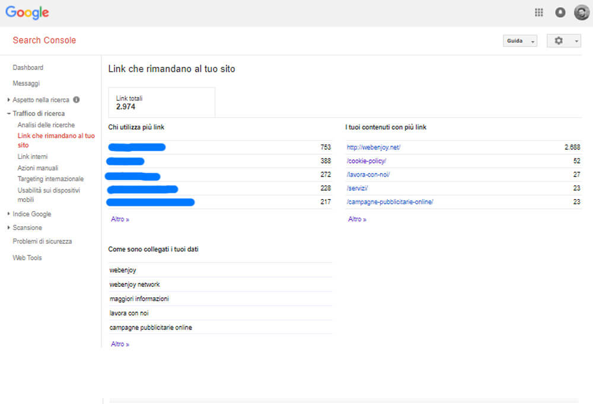Open the Guida dropdown
The width and height of the screenshot is (593, 404).
(x=519, y=41)
